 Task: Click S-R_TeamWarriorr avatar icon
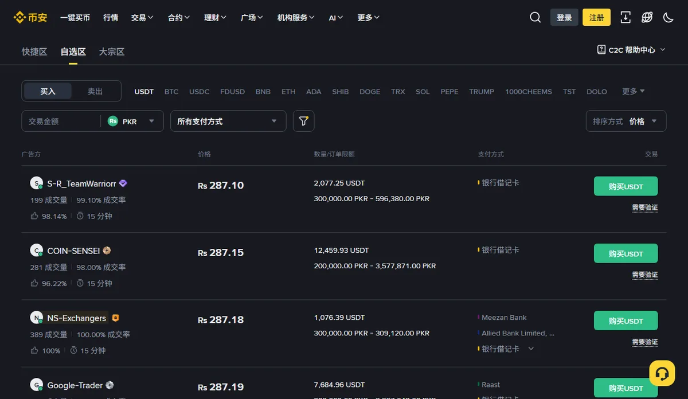37,183
